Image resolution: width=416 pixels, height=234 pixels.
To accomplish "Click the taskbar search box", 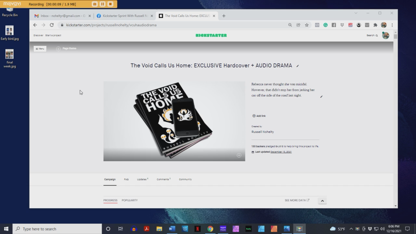I will 57,229.
